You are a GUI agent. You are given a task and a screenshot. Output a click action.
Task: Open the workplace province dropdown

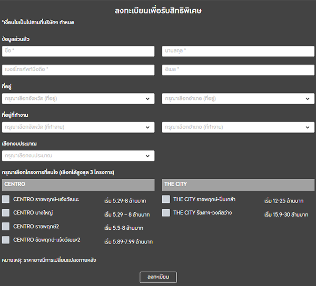(78, 127)
